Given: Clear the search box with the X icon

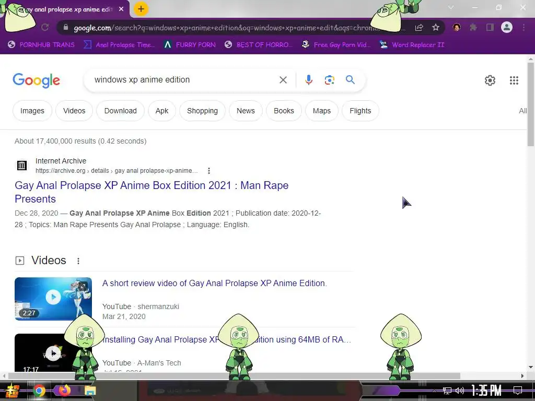Looking at the screenshot, I should click(283, 80).
